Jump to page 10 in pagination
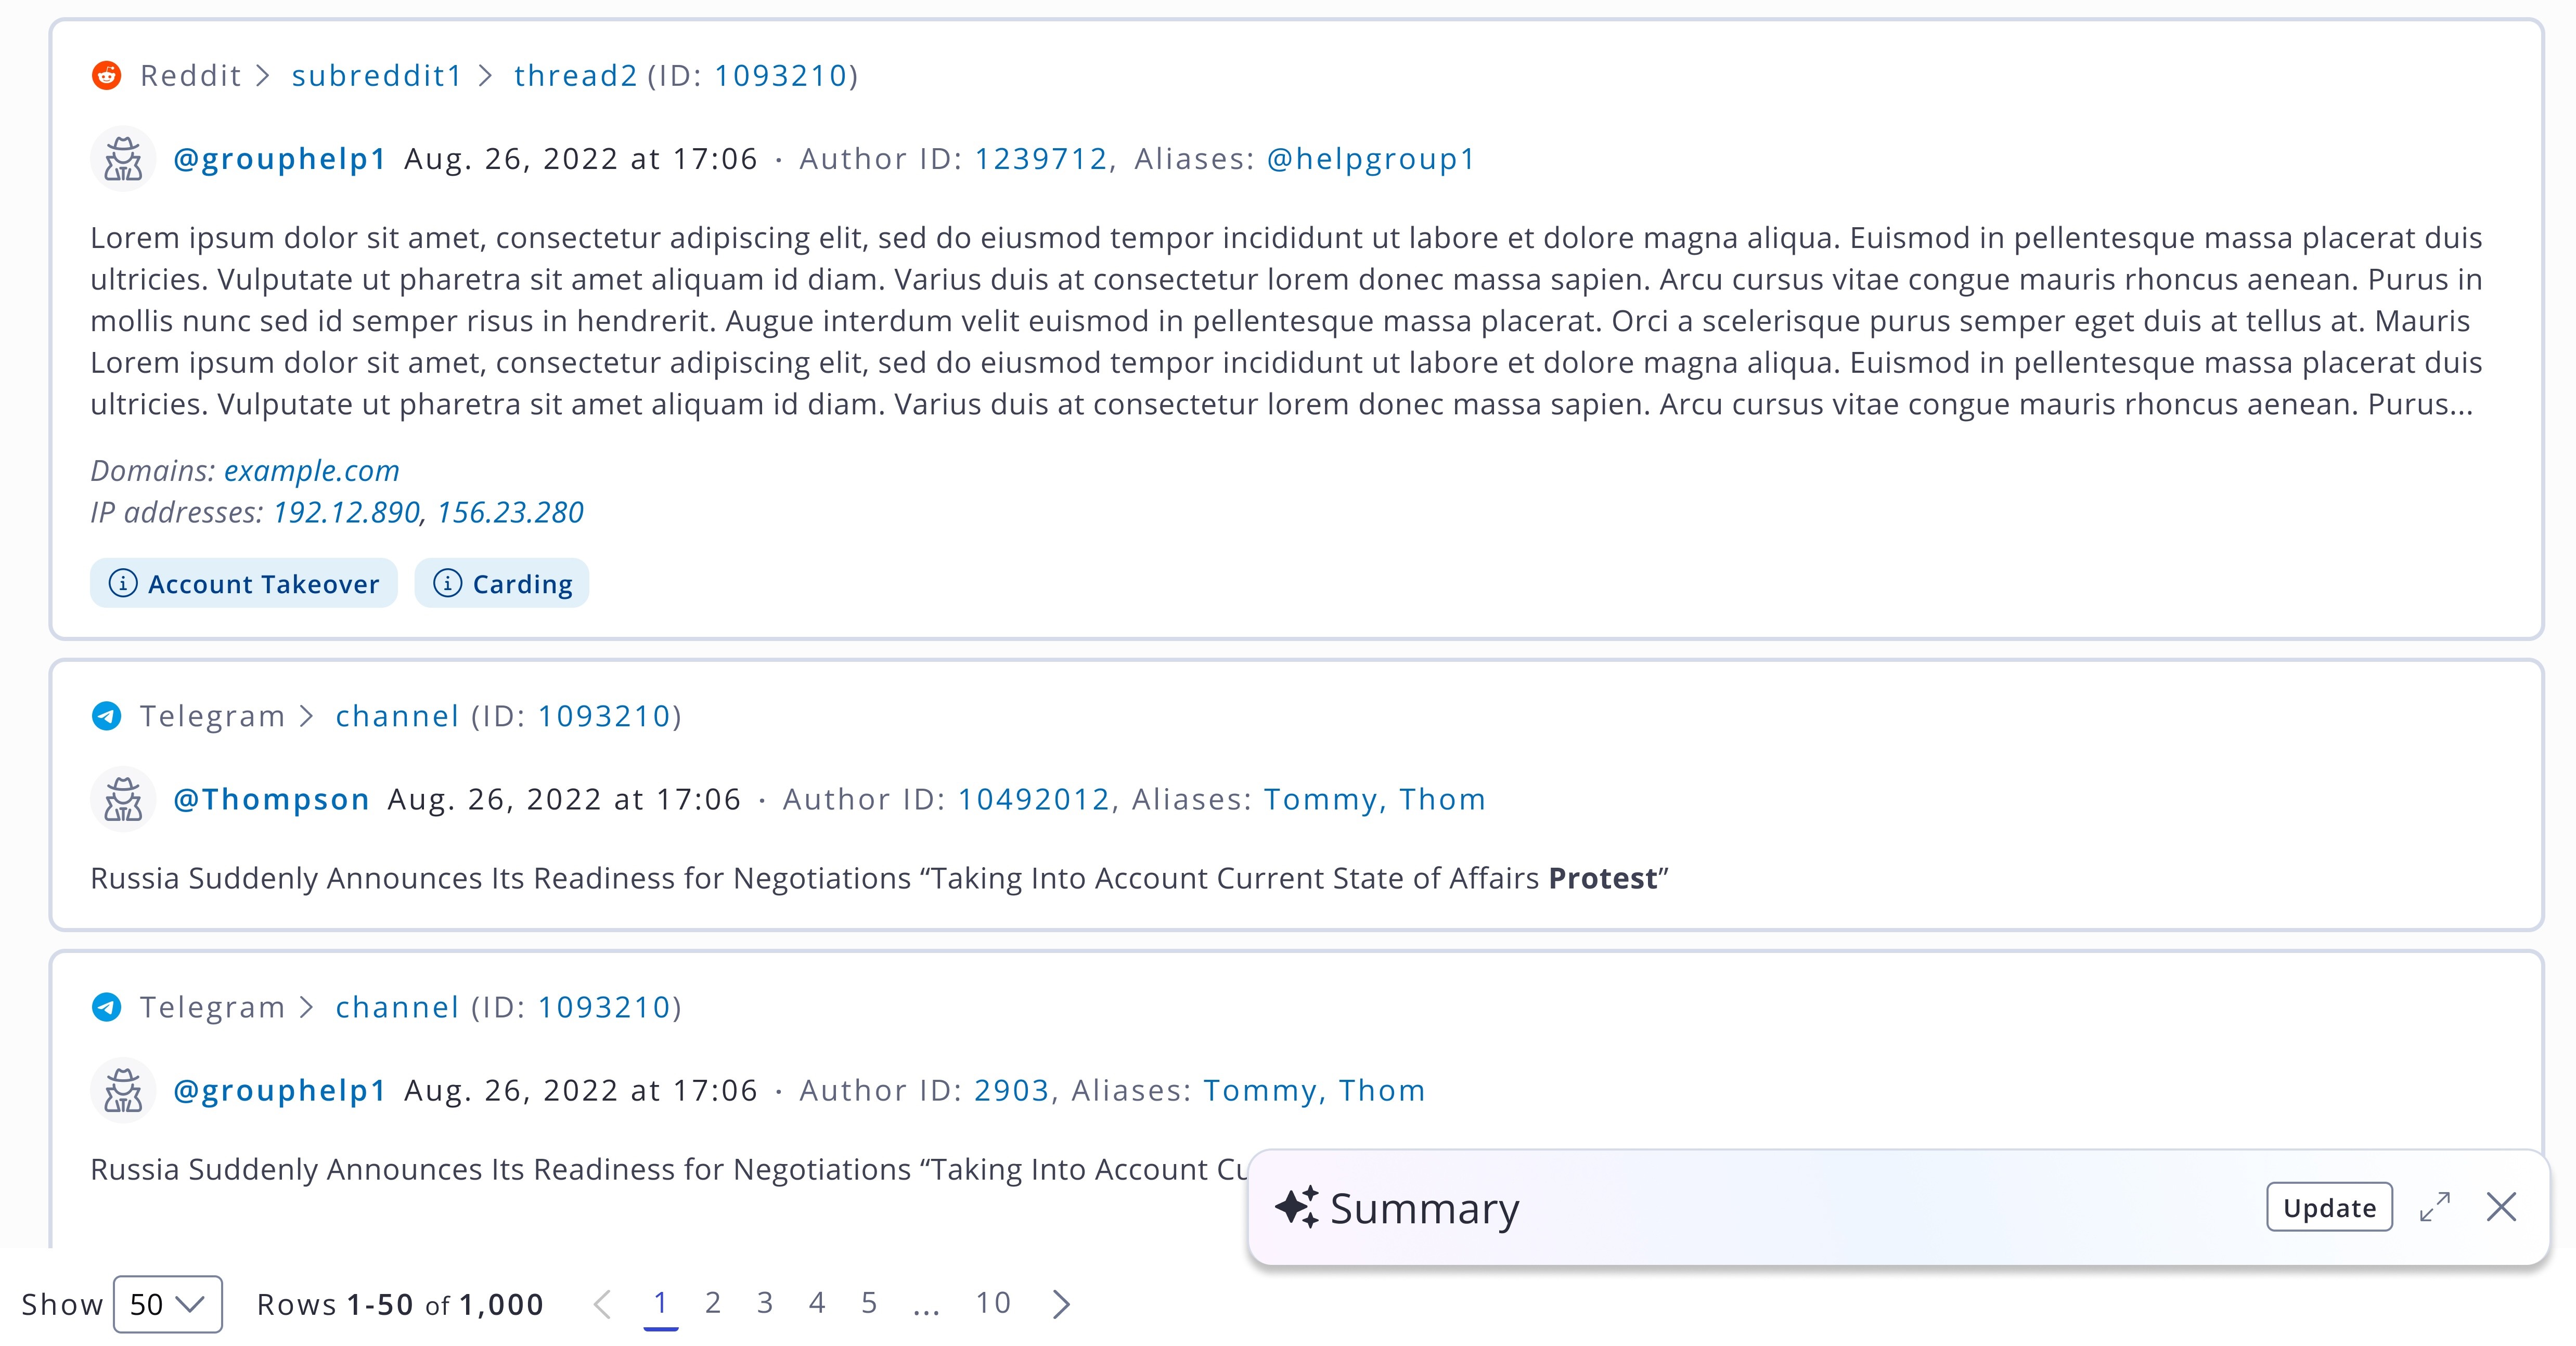2576x1346 pixels. (993, 1303)
